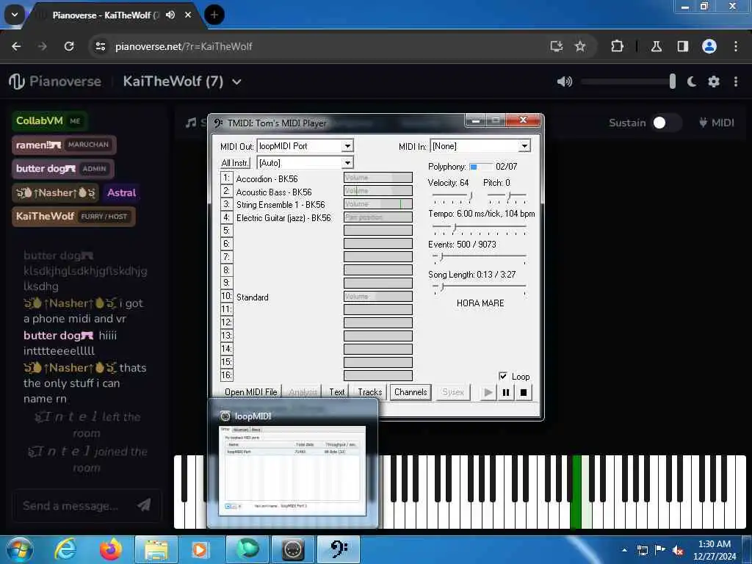The width and height of the screenshot is (752, 564).
Task: Mute tab audio speaker icon
Action: pos(170,15)
